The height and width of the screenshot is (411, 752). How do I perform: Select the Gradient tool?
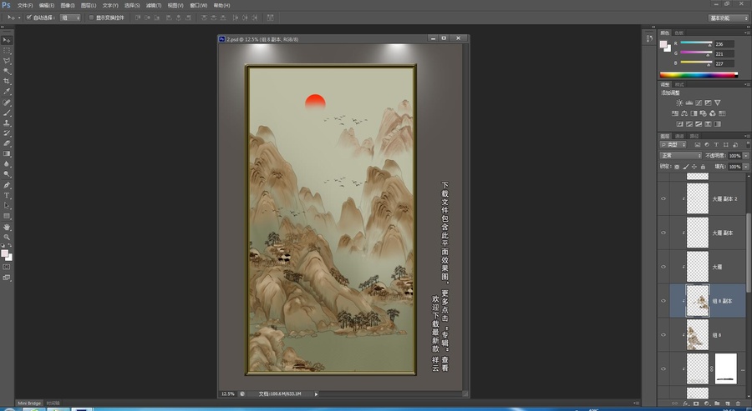7,154
